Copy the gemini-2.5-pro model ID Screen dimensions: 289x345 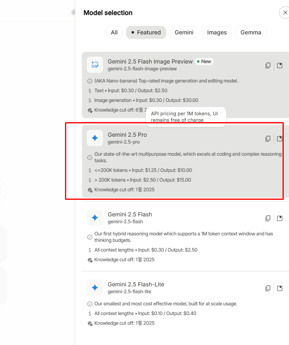click(x=268, y=139)
